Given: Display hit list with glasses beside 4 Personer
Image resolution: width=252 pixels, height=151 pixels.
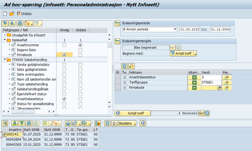Looking at the screenshot, I should [201, 113].
